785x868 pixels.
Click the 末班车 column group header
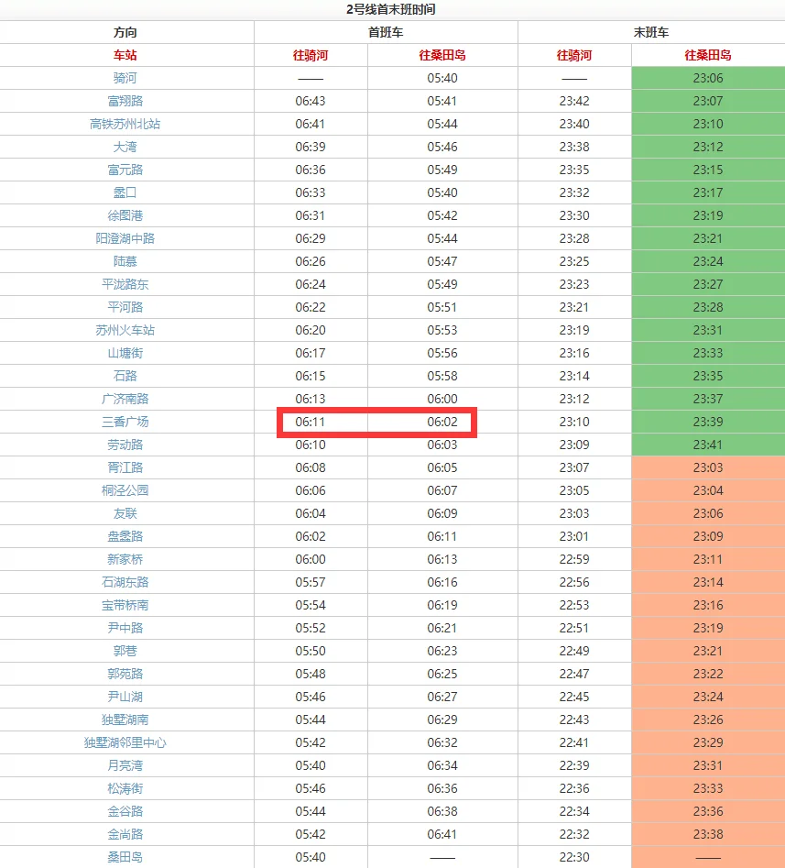651,32
